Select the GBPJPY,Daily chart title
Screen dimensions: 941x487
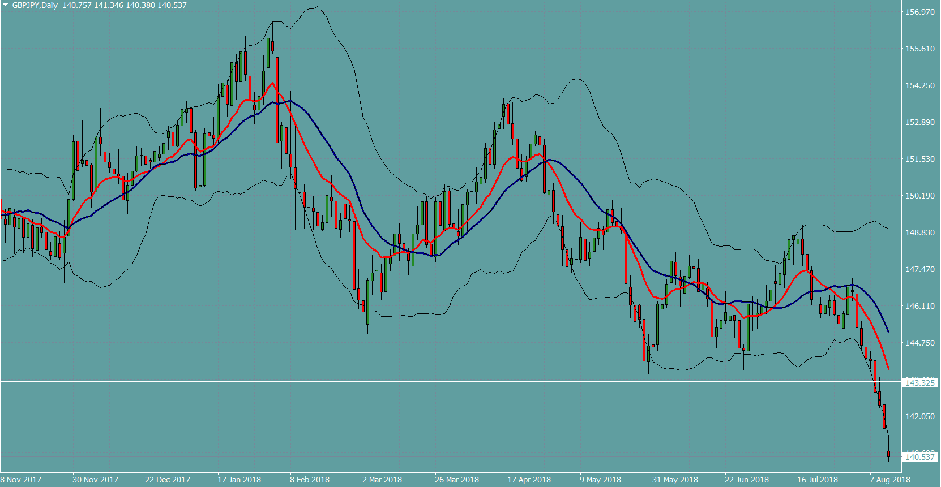click(x=35, y=5)
